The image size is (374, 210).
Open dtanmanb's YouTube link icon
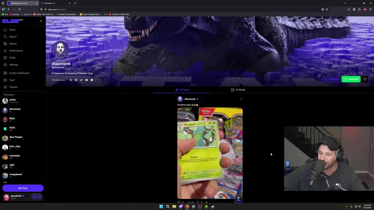tap(86, 80)
